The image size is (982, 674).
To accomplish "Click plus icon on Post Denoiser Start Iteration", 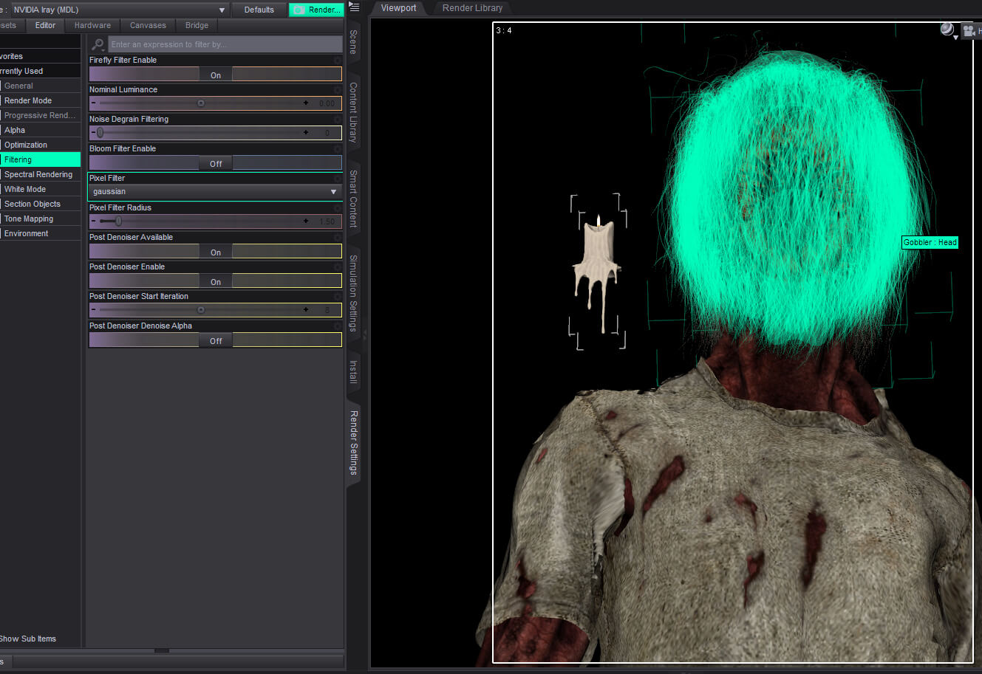I will pos(306,310).
